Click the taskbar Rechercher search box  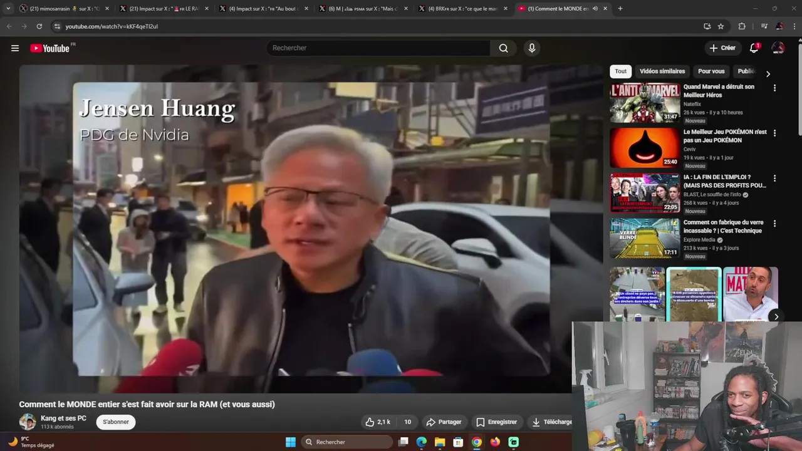[x=347, y=442]
